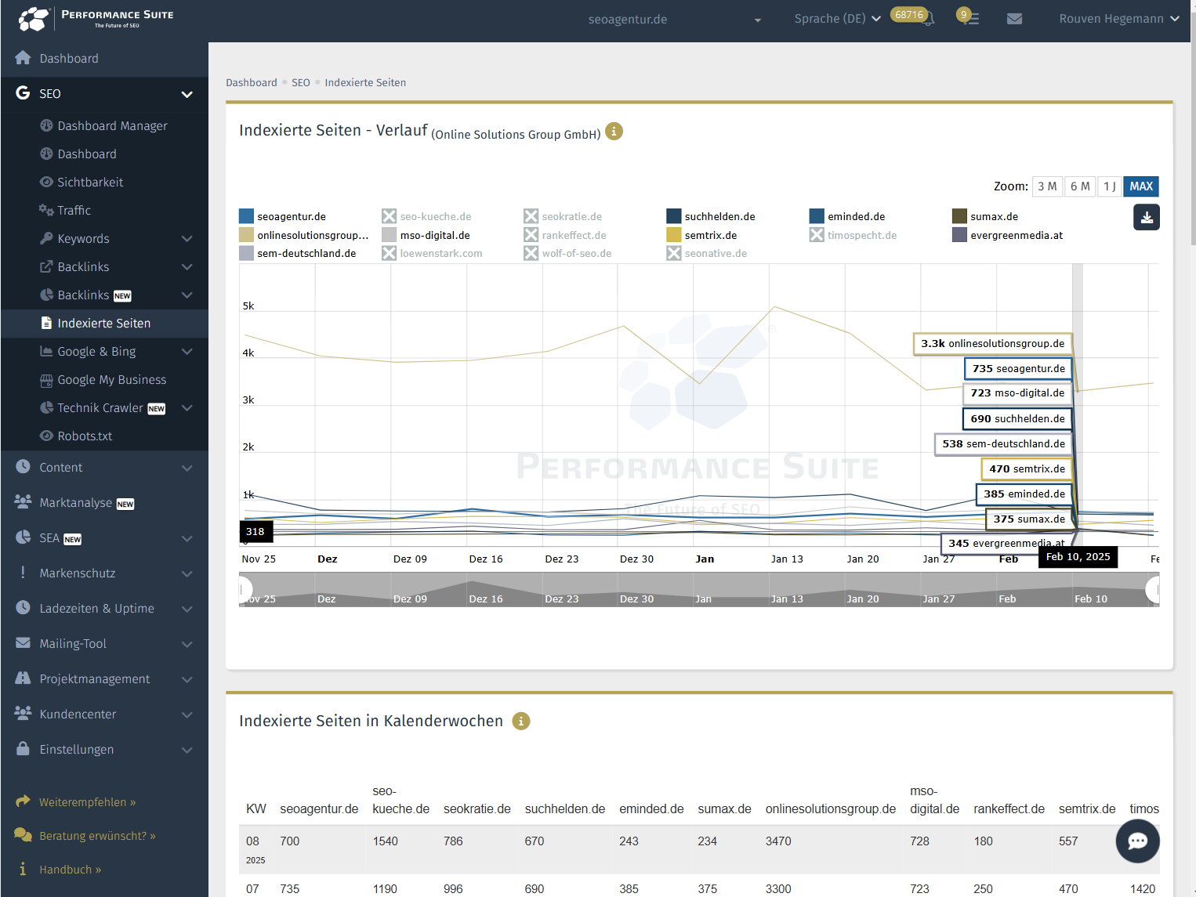Click the Marktanalyse people icon
The image size is (1196, 897).
(x=23, y=502)
